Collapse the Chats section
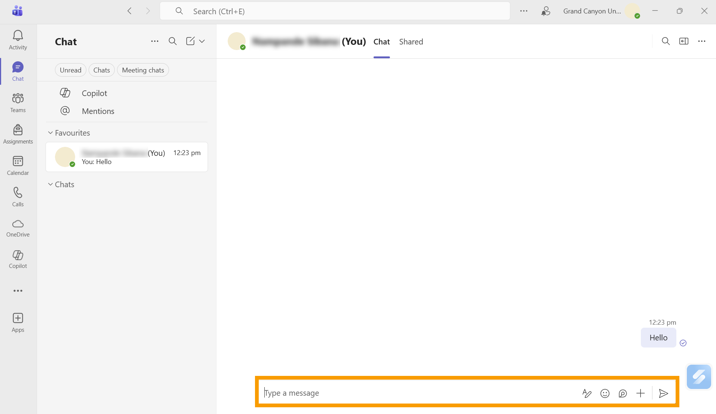This screenshot has width=716, height=414. (x=50, y=184)
